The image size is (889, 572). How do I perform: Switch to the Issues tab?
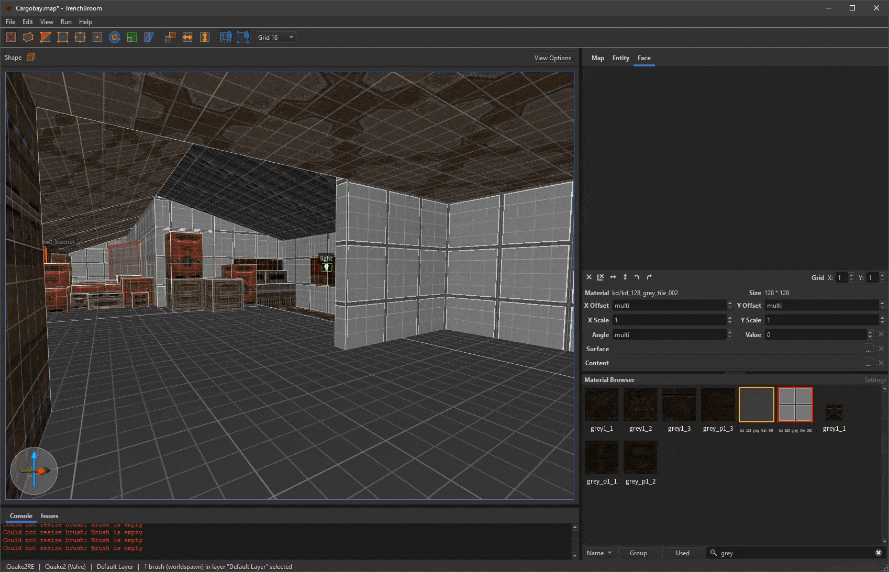49,516
